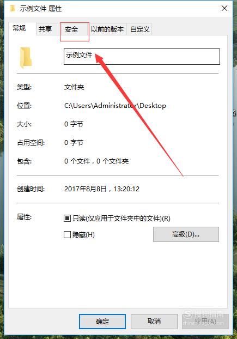Click the 0 个文件，0 个文件夹 text

[x=96, y=161]
